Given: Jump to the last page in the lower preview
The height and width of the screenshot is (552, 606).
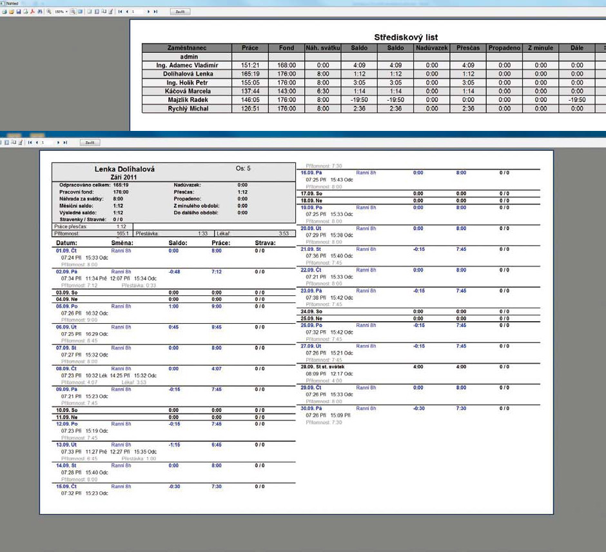Looking at the screenshot, I should click(x=65, y=143).
